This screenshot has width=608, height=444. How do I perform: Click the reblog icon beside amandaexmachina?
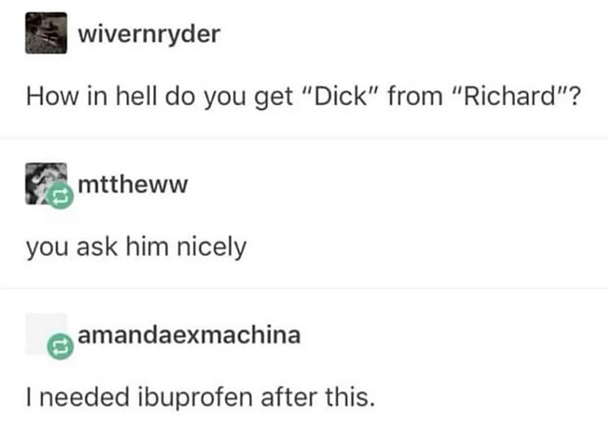(60, 347)
